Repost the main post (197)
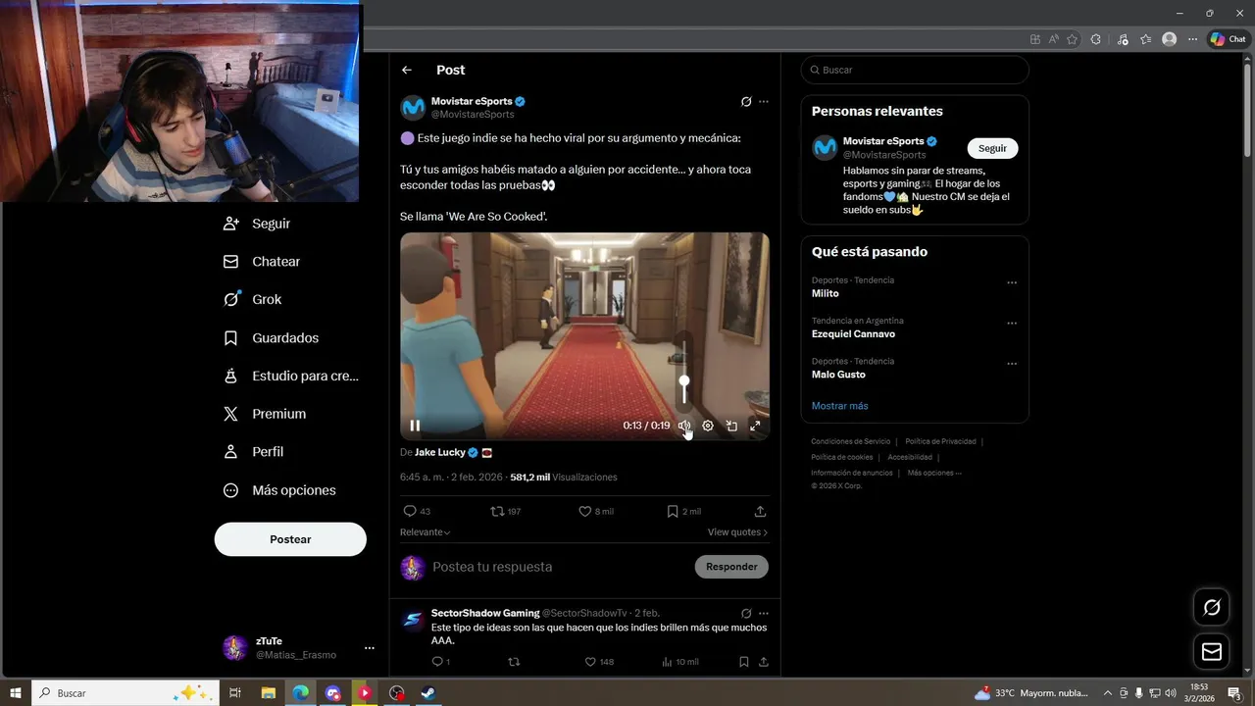Image resolution: width=1255 pixels, height=706 pixels. (506, 511)
